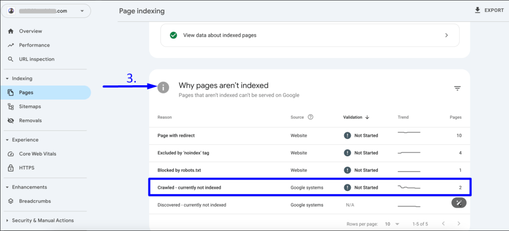Click the Pages column header
Image resolution: width=509 pixels, height=231 pixels.
coord(456,117)
